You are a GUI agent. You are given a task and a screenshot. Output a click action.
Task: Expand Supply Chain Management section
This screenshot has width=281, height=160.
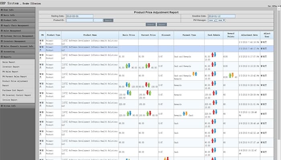pos(18,25)
